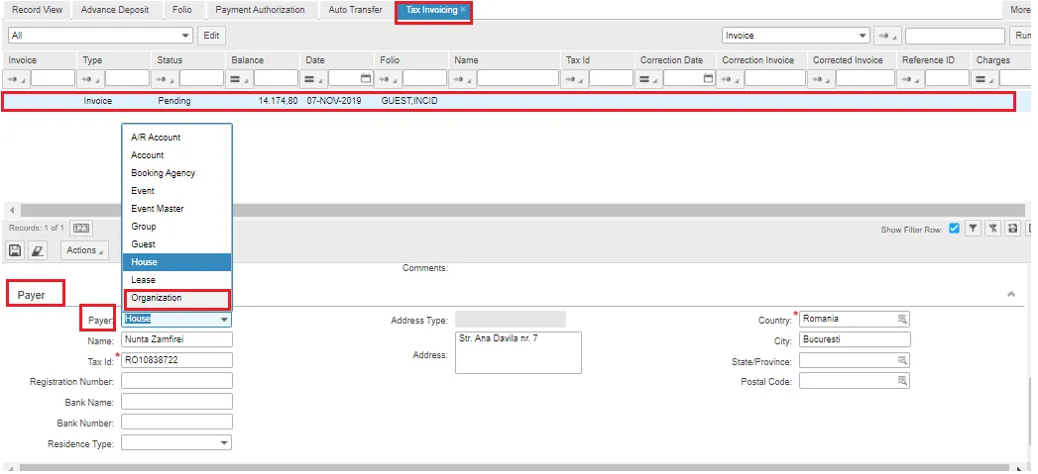Image resolution: width=1038 pixels, height=474 pixels.
Task: Select Organization from payer list
Action: (176, 298)
